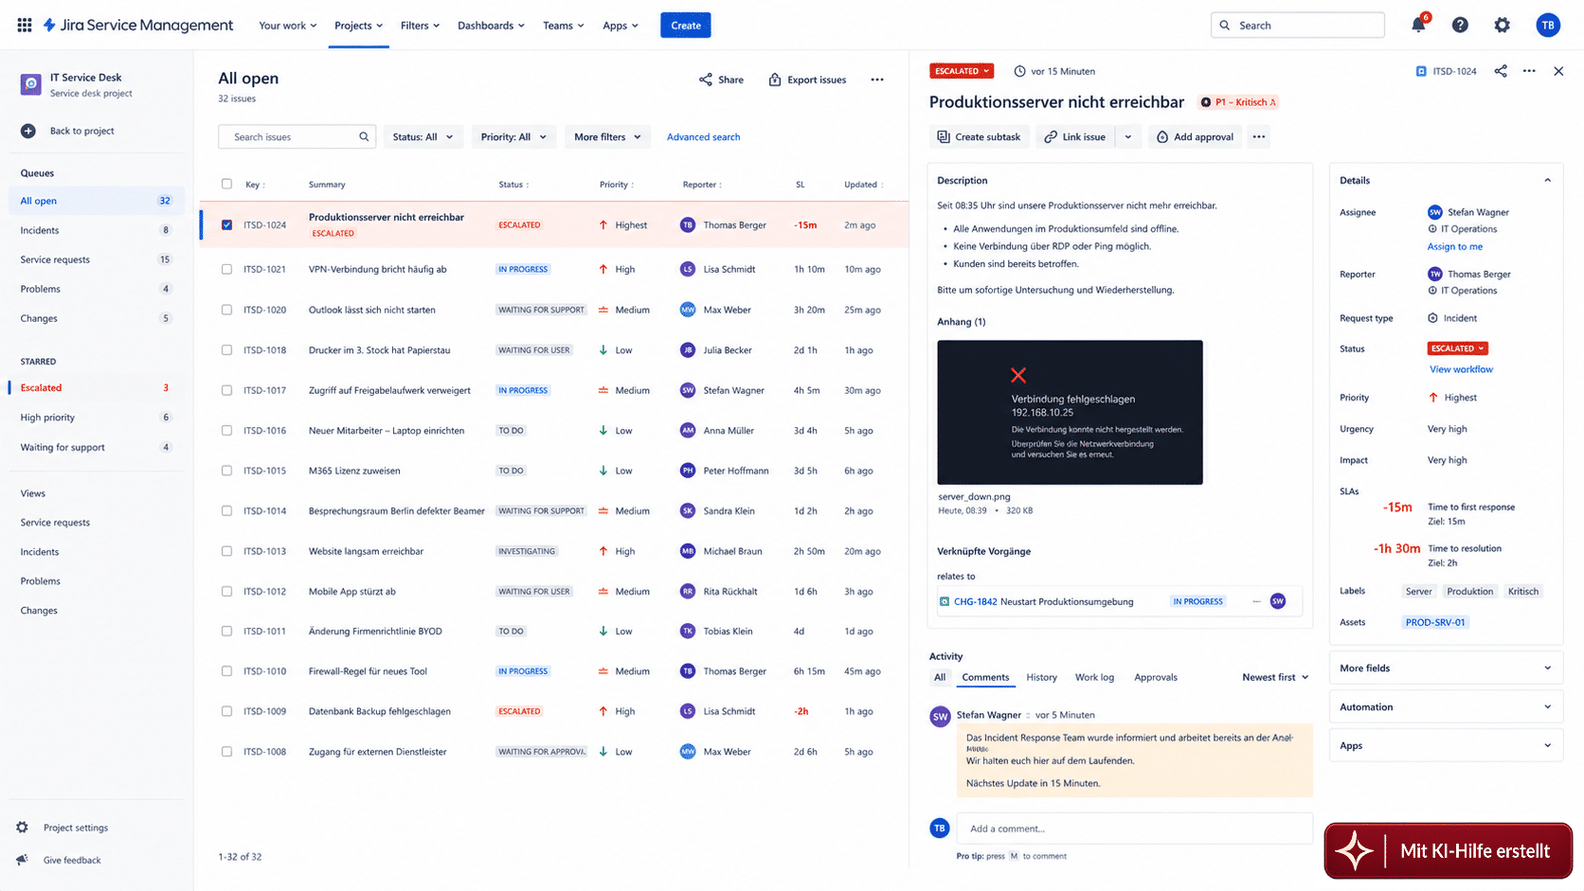Uncheck the ITSD-1024 row checkbox
Image resolution: width=1584 pixels, height=891 pixels.
tap(226, 224)
